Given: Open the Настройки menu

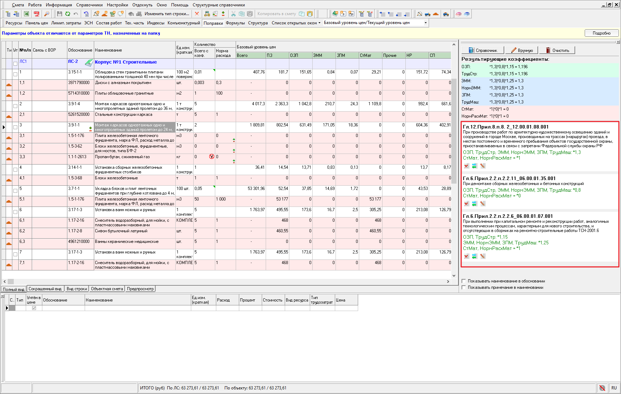Looking at the screenshot, I should coord(117,5).
